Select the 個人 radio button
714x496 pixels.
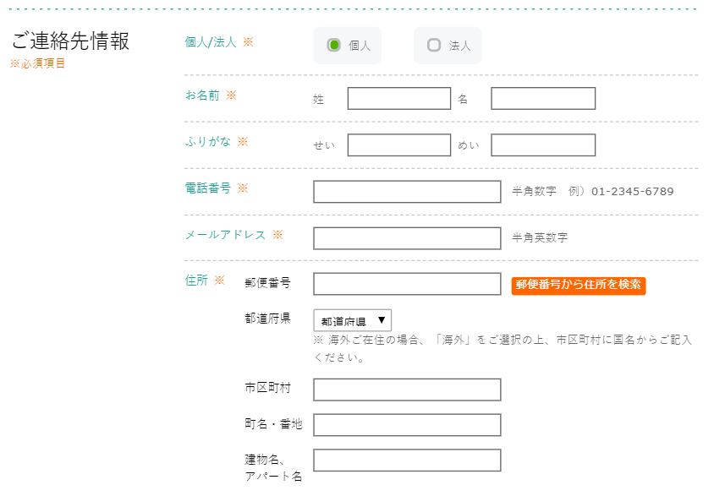(334, 45)
